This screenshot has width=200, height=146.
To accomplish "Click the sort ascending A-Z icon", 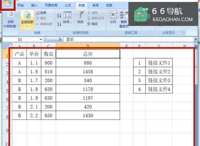I will (59, 16).
